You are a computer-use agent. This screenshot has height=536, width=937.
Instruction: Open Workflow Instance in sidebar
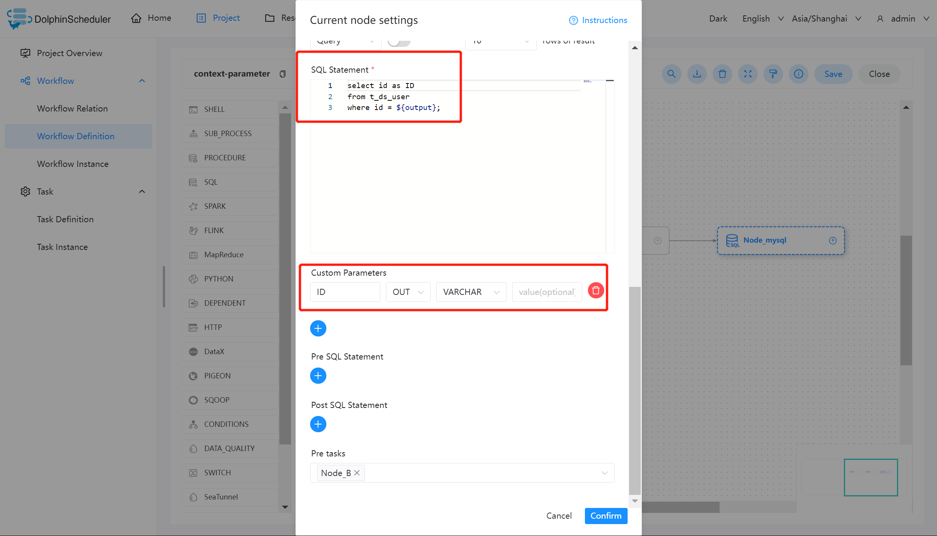(x=73, y=164)
